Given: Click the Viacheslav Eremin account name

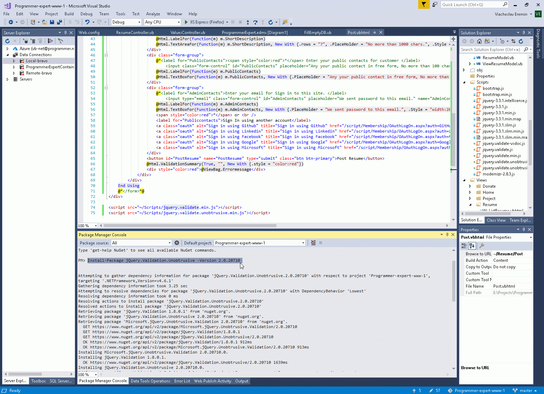Looking at the screenshot, I should point(511,14).
